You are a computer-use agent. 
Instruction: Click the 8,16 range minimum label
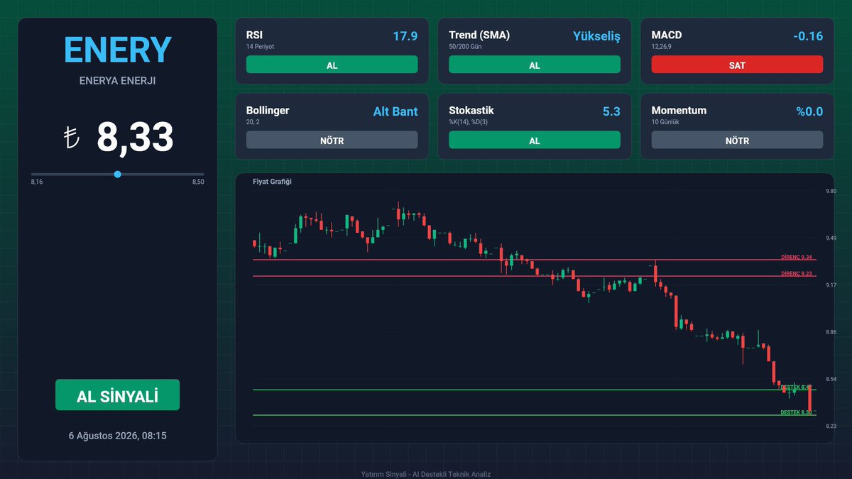36,182
